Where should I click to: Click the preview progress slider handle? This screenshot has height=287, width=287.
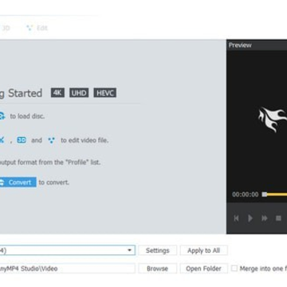265,195
